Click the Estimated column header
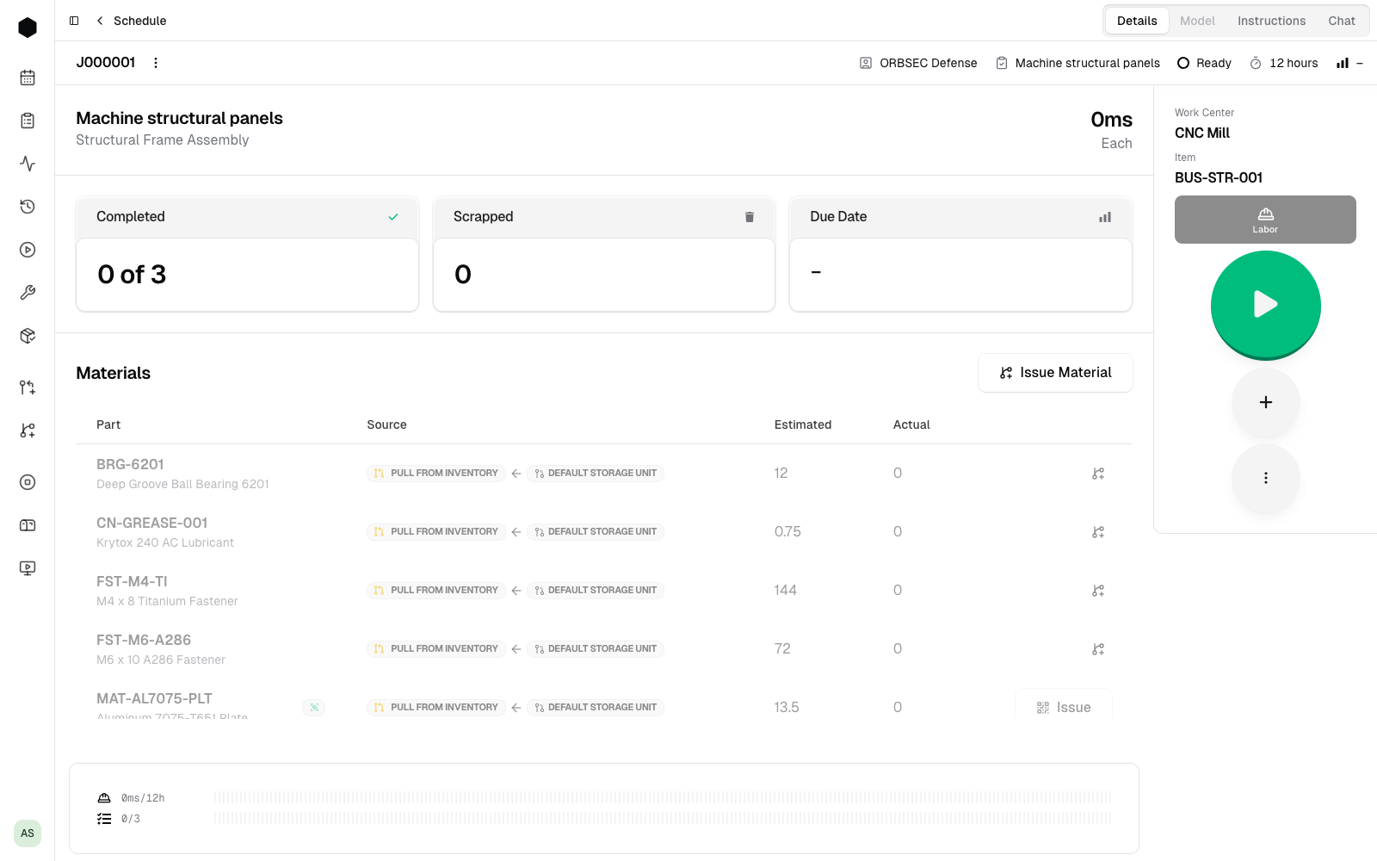Viewport: 1377px width, 861px height. [x=803, y=424]
